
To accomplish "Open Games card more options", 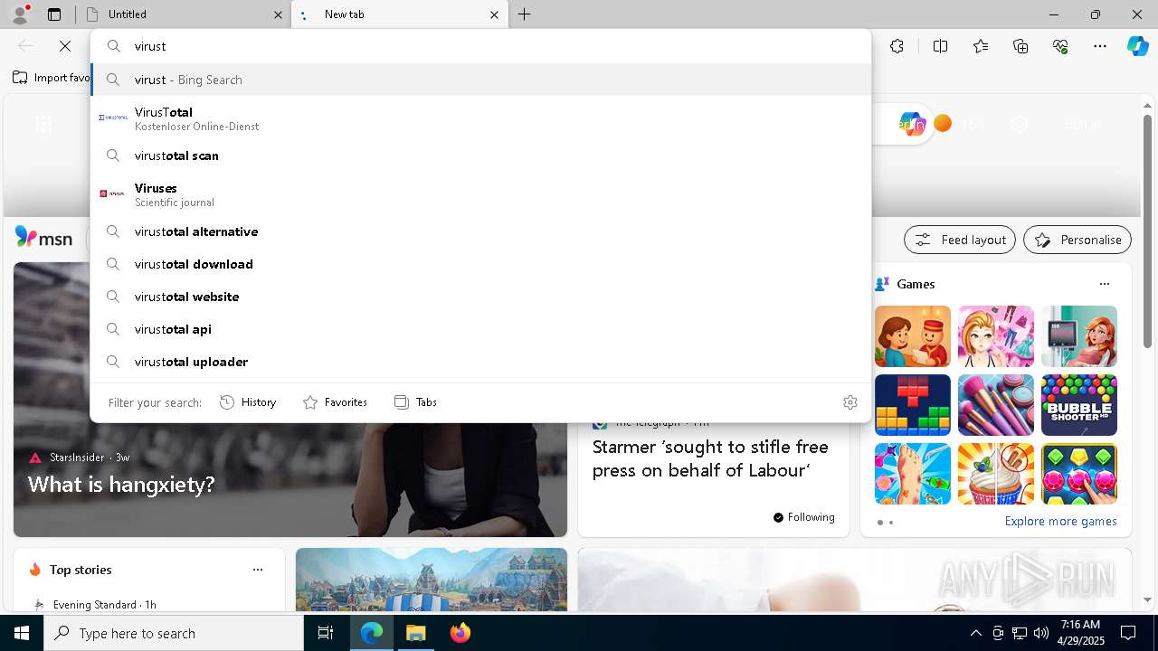I will click(1104, 284).
